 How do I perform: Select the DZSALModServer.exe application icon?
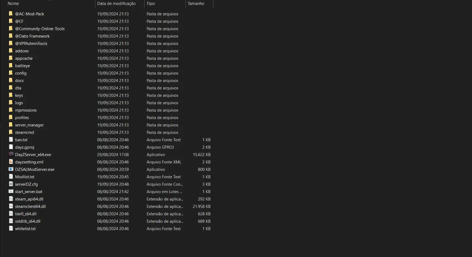point(11,169)
